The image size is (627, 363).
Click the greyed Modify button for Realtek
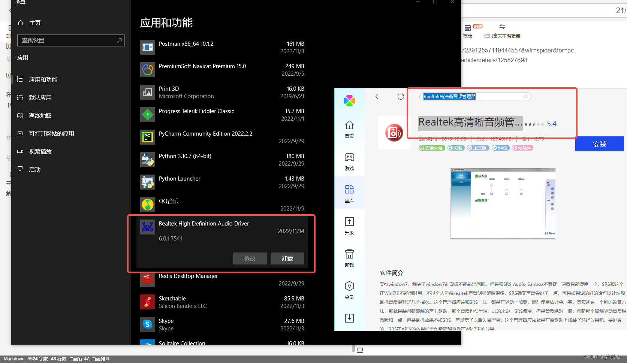250,258
